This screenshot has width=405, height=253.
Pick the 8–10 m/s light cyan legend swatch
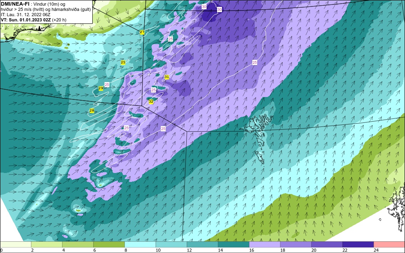pyautogui.click(x=140, y=245)
